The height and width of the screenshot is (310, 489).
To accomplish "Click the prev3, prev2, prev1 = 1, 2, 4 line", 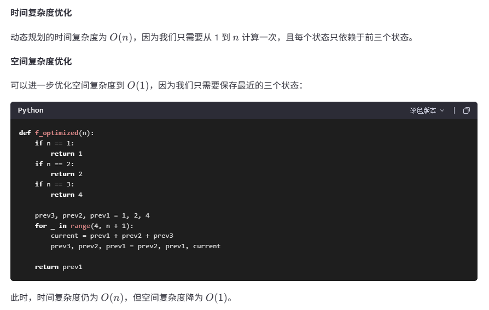I will click(x=92, y=215).
